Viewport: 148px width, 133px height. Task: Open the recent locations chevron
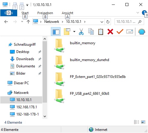(22, 22)
